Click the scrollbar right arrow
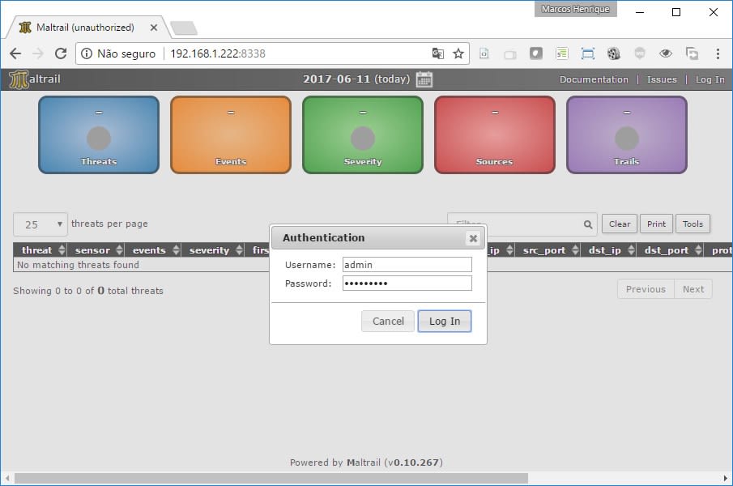733x486 pixels. pos(725,478)
